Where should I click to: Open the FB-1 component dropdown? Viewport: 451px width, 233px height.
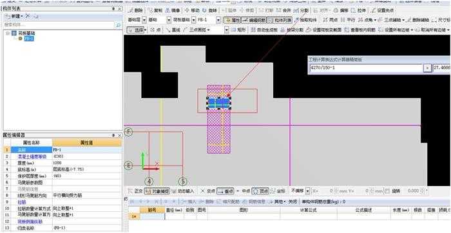[x=218, y=20]
